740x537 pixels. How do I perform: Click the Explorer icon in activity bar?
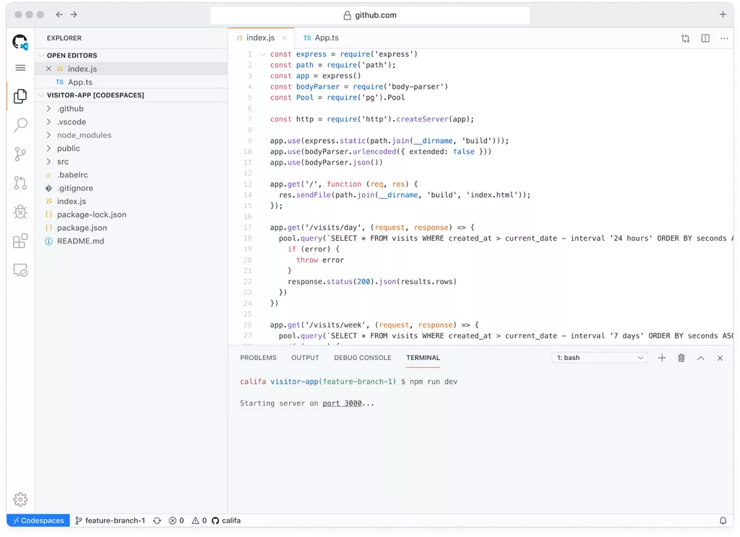20,96
